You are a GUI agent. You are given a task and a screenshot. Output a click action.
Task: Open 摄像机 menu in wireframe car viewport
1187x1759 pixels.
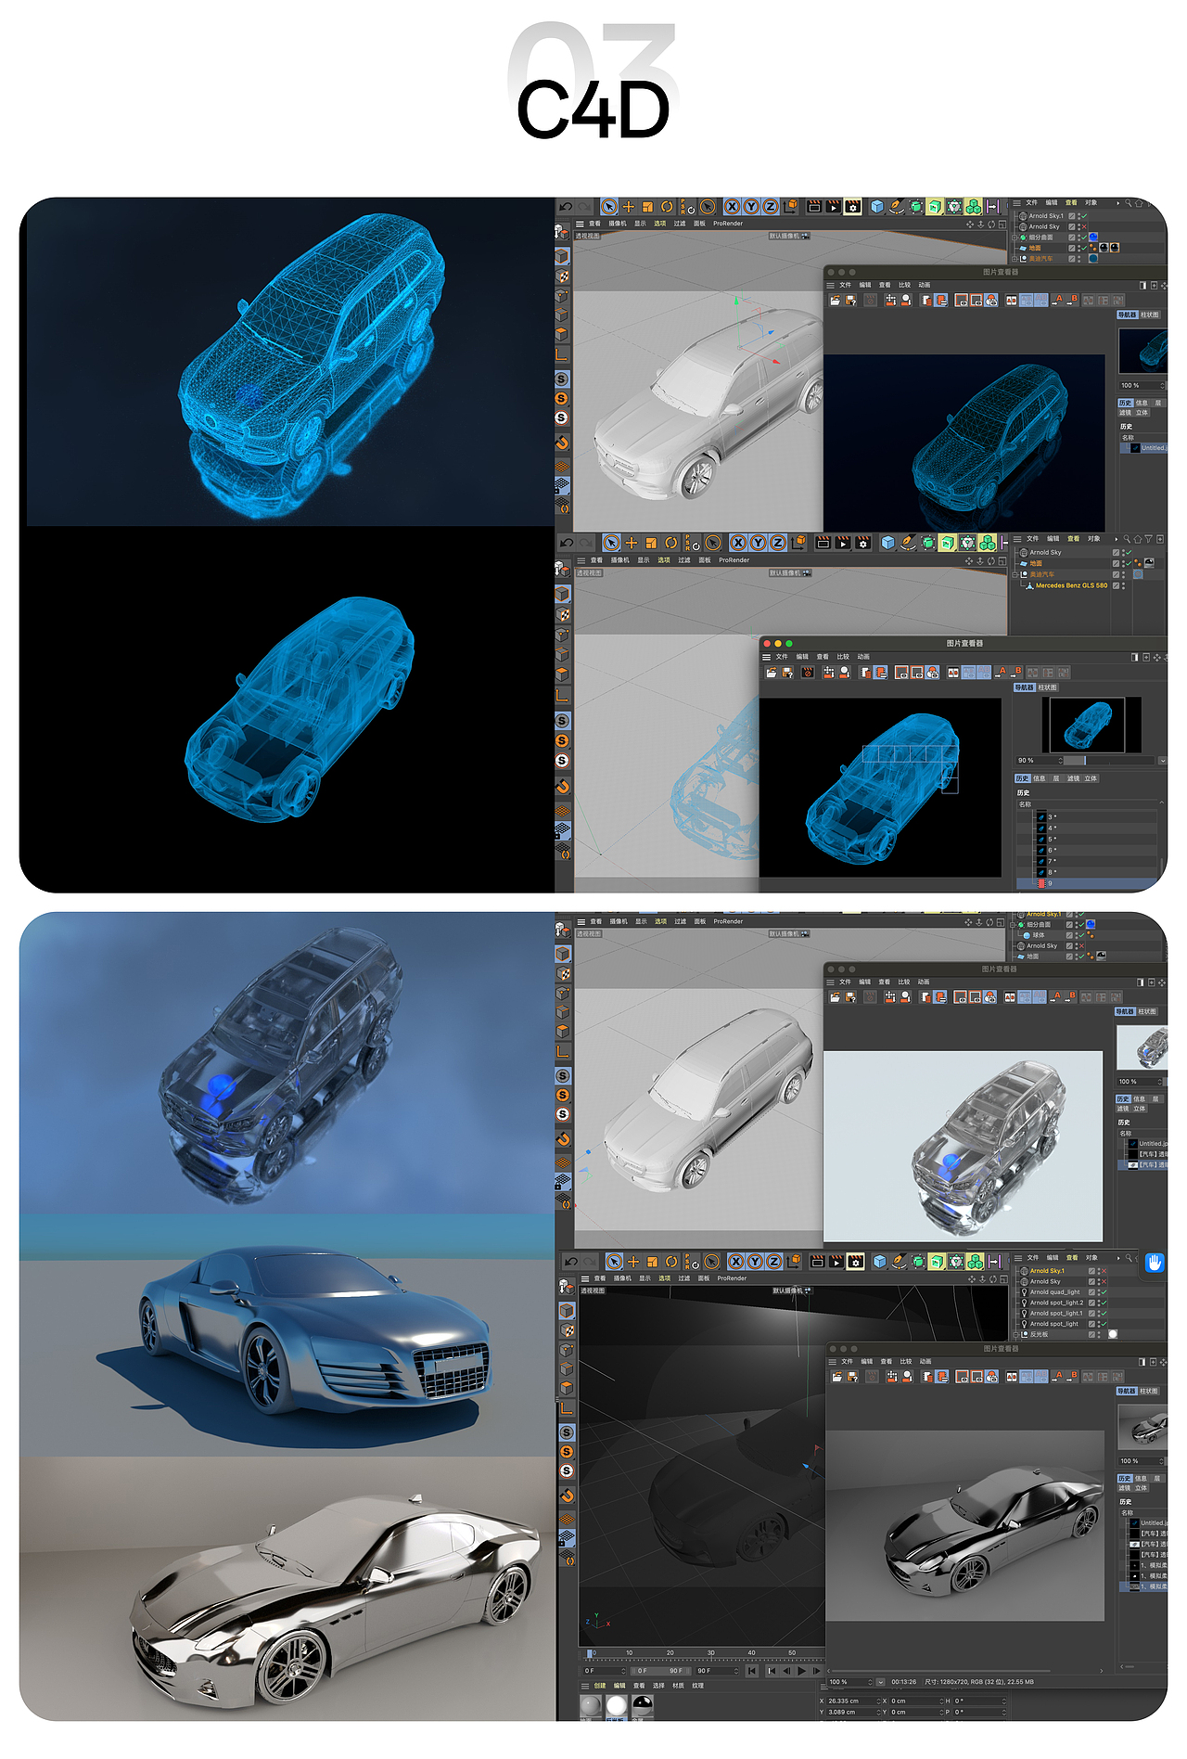coord(618,224)
